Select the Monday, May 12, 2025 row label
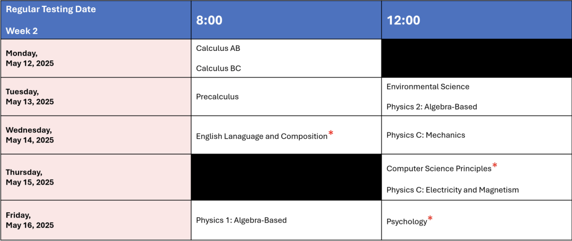Image resolution: width=572 pixels, height=241 pixels. [30, 58]
